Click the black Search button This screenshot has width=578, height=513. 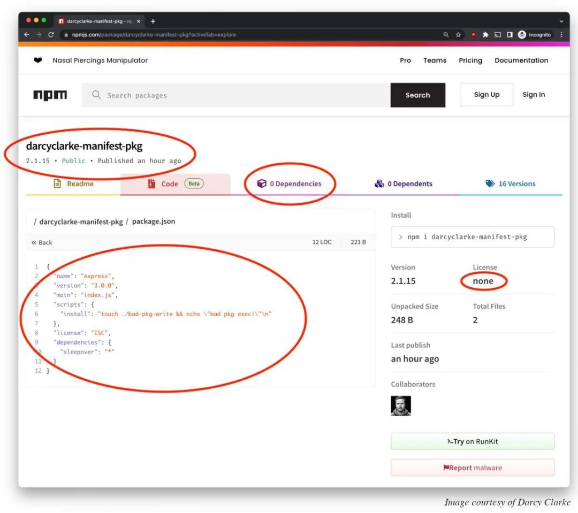(417, 95)
